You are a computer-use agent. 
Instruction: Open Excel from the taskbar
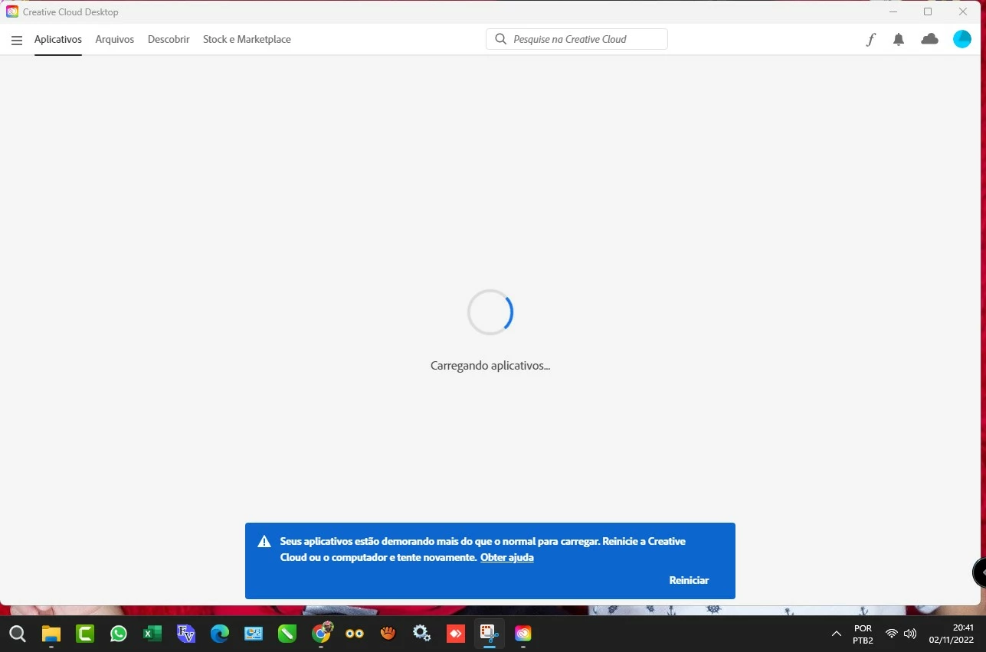pos(152,634)
